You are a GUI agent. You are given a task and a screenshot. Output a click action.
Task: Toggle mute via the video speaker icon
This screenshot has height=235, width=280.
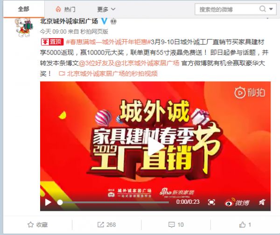coord(262,202)
